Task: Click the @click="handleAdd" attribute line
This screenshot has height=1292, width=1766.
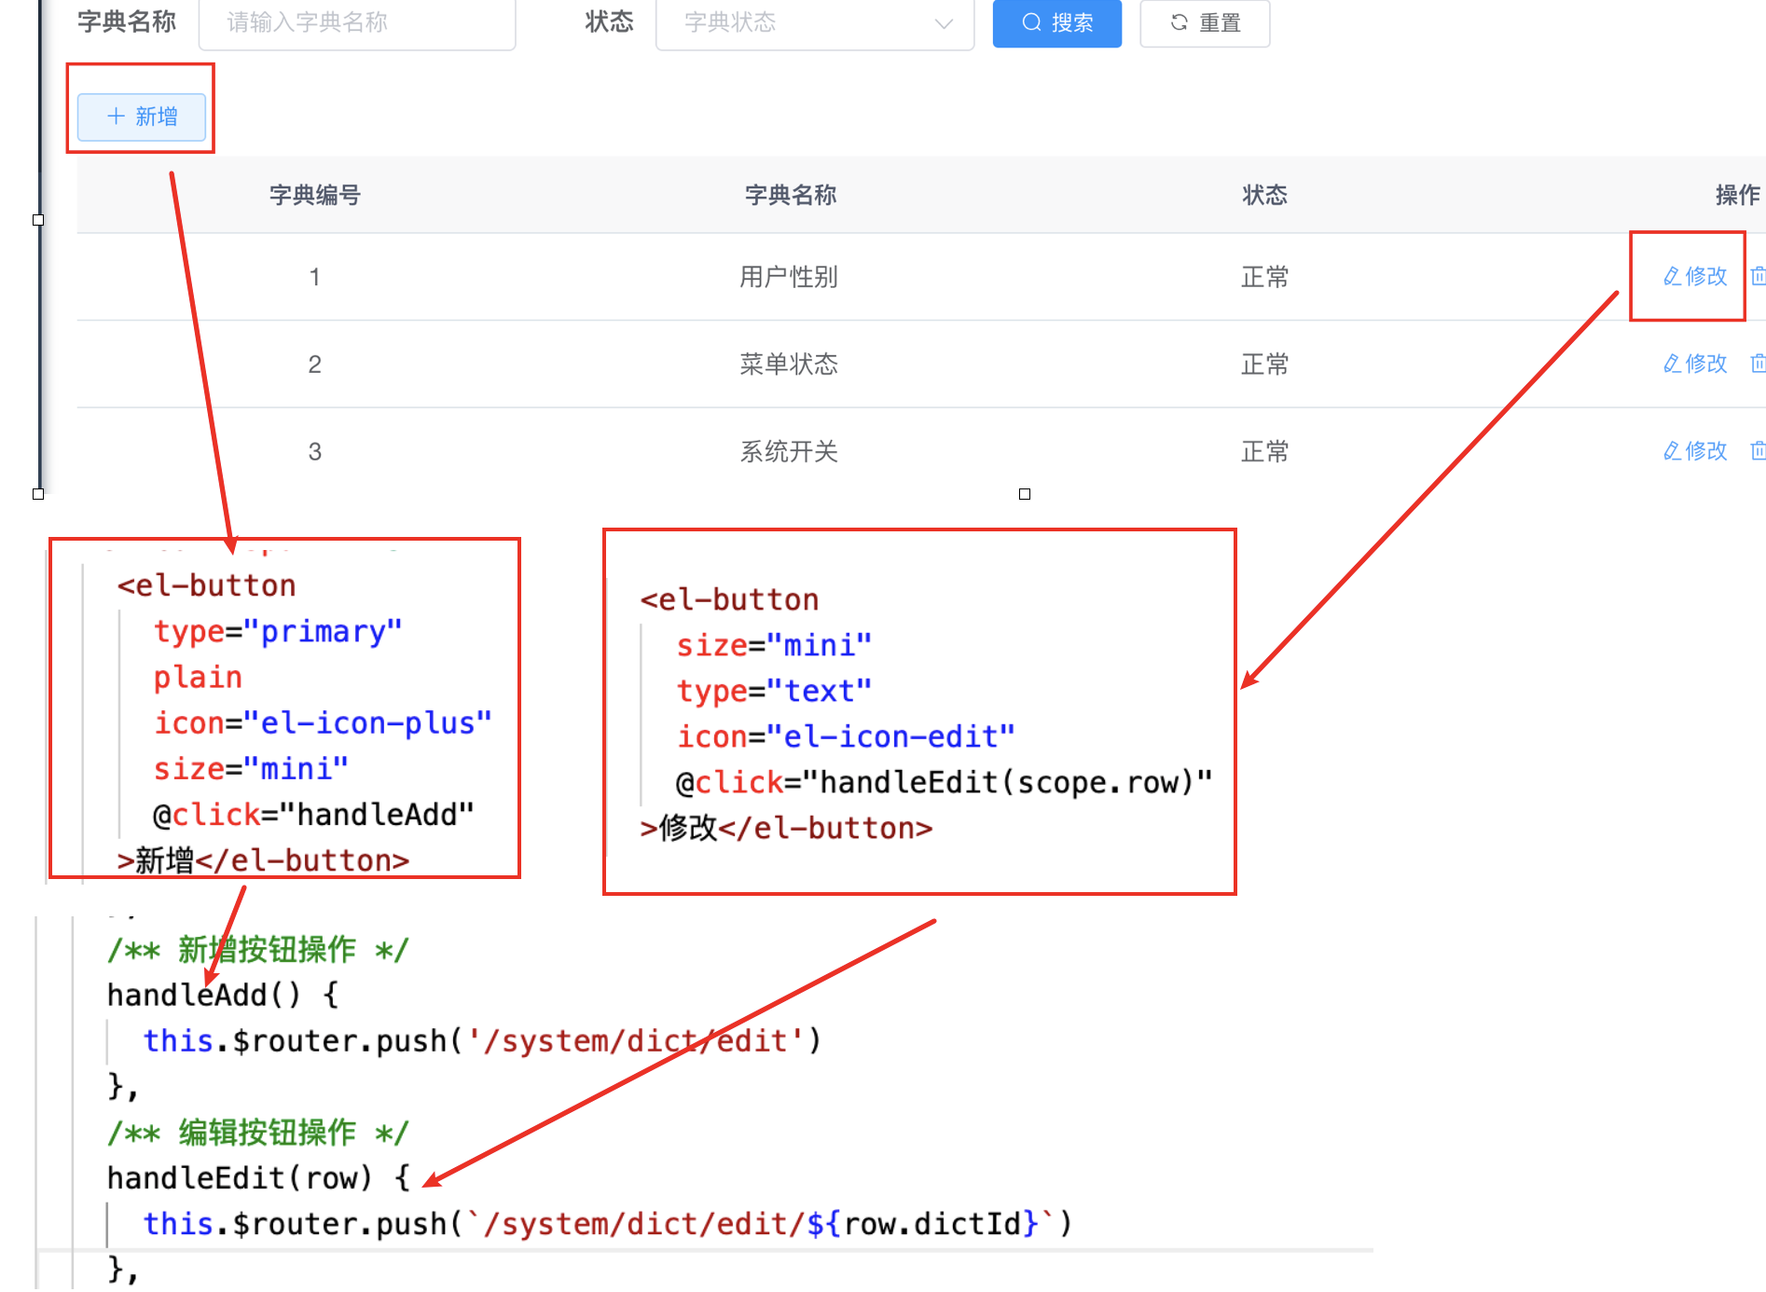Action: point(314,816)
